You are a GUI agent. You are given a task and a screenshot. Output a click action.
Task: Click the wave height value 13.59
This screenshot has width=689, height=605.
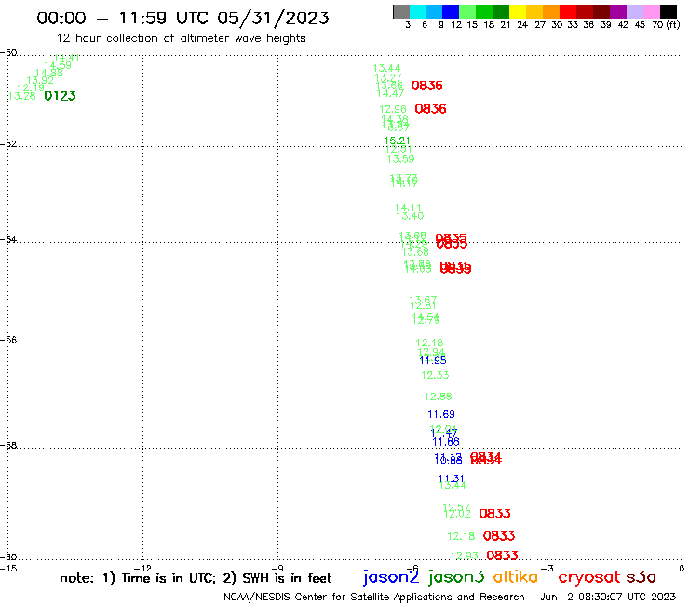400,159
